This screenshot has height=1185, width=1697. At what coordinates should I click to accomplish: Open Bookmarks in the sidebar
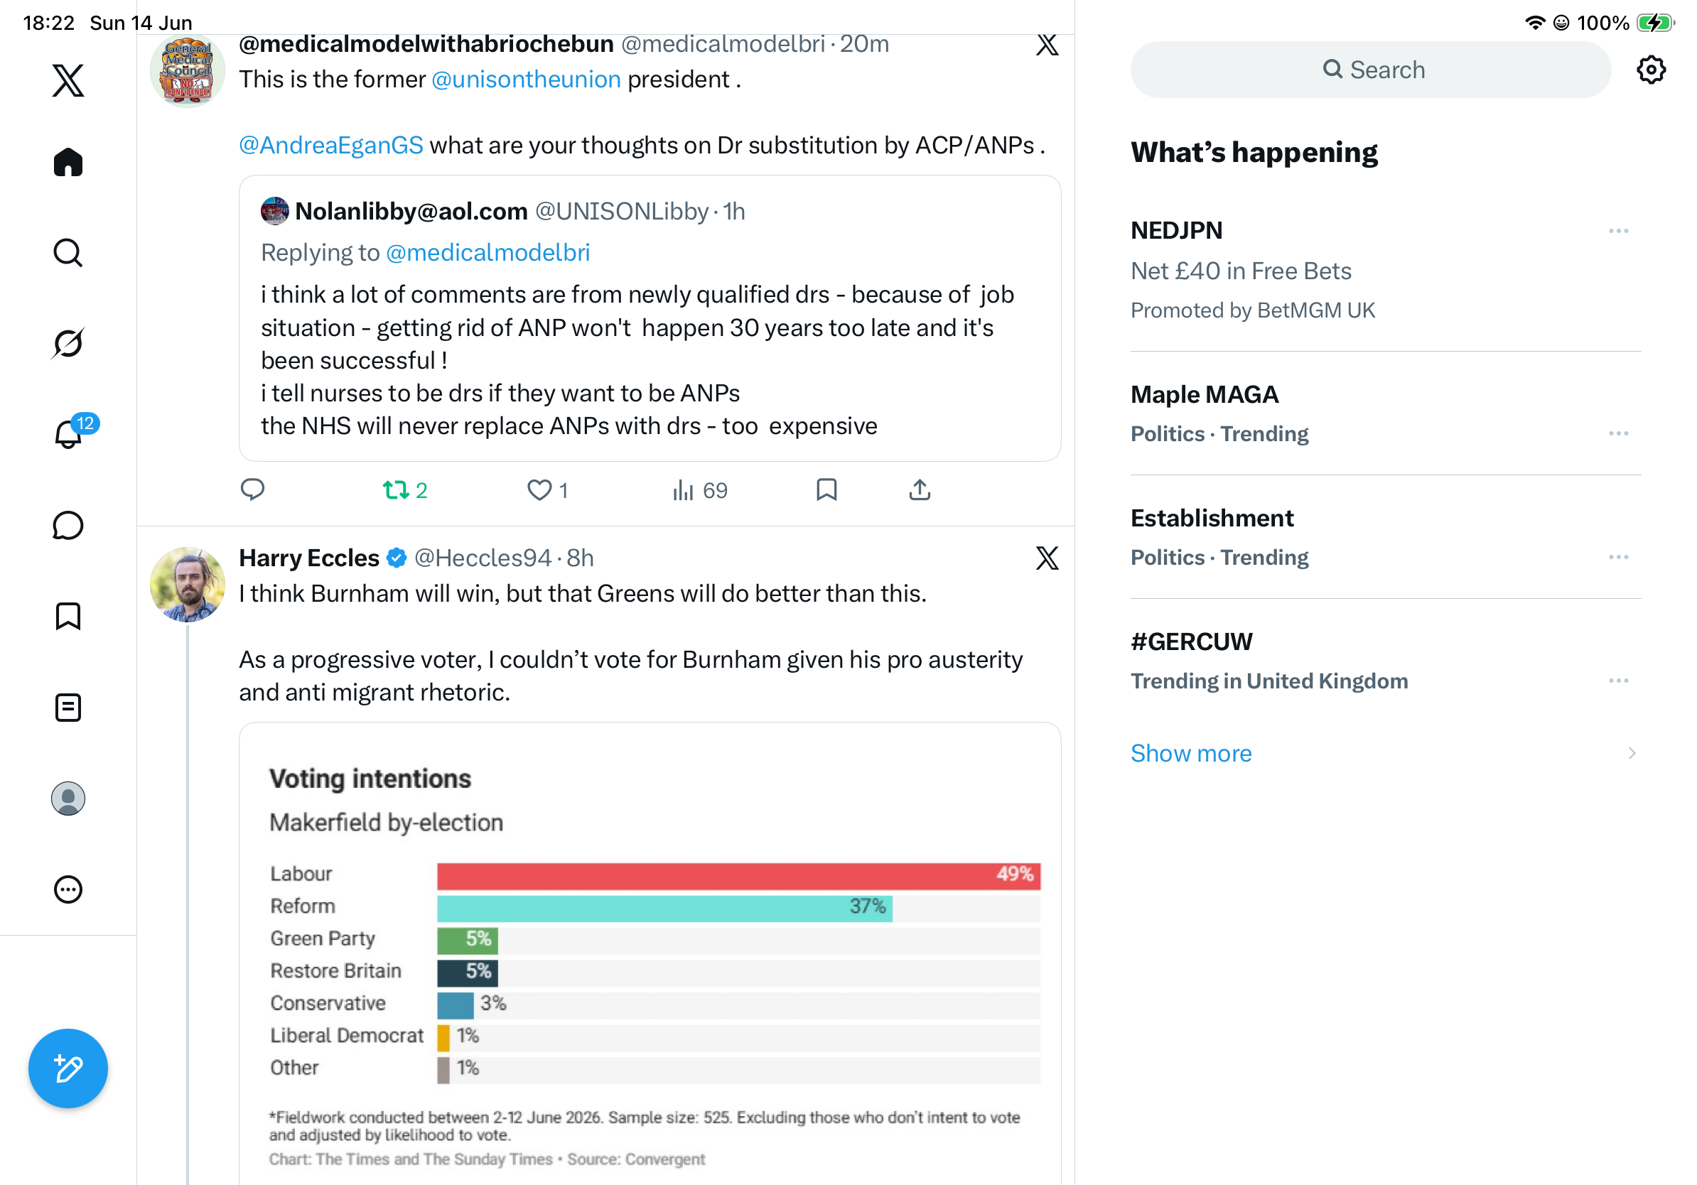point(68,616)
